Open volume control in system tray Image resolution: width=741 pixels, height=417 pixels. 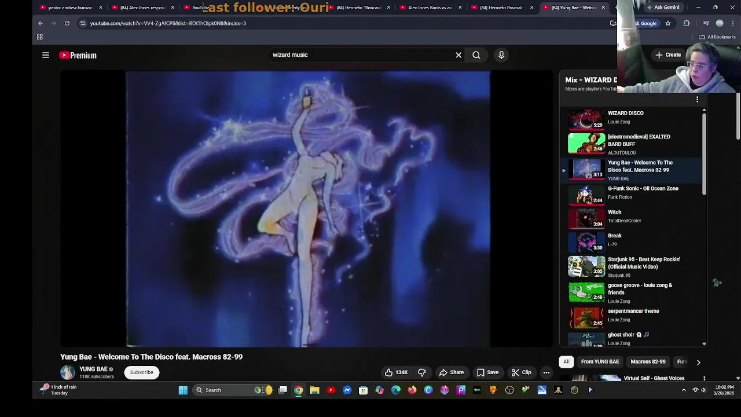click(x=704, y=390)
